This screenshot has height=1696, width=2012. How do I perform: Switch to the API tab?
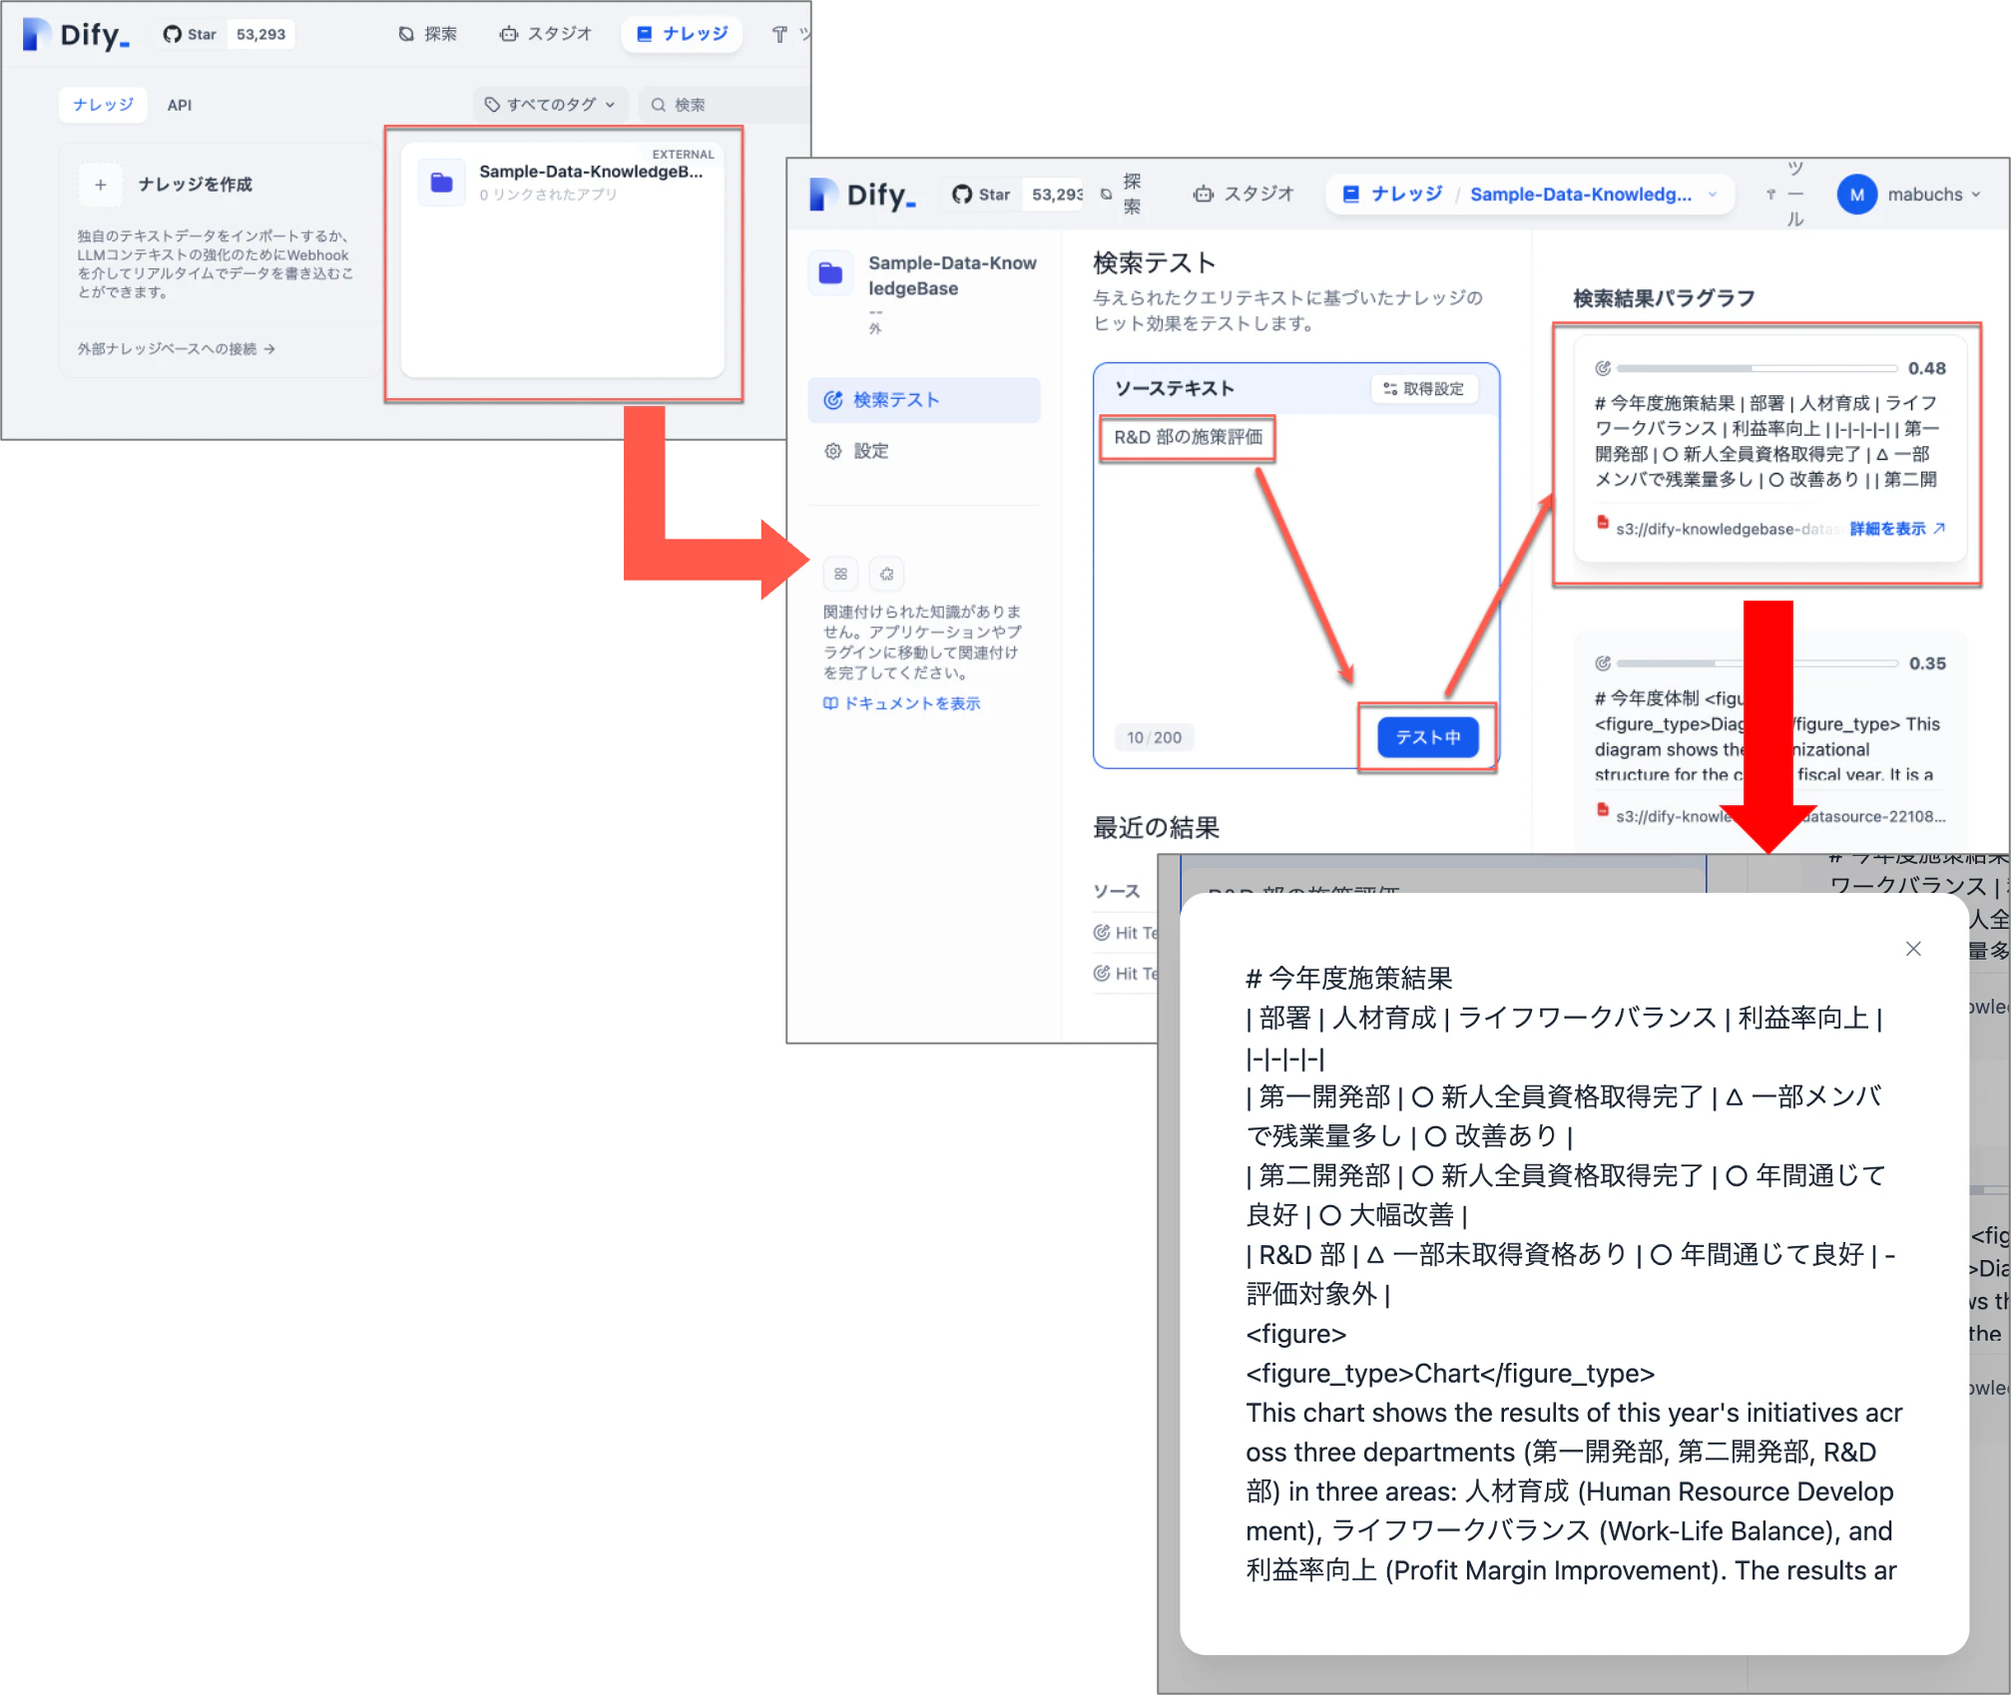(180, 105)
